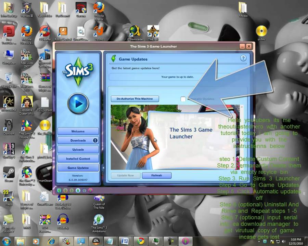Select the Fraps desktop icon

point(9,198)
